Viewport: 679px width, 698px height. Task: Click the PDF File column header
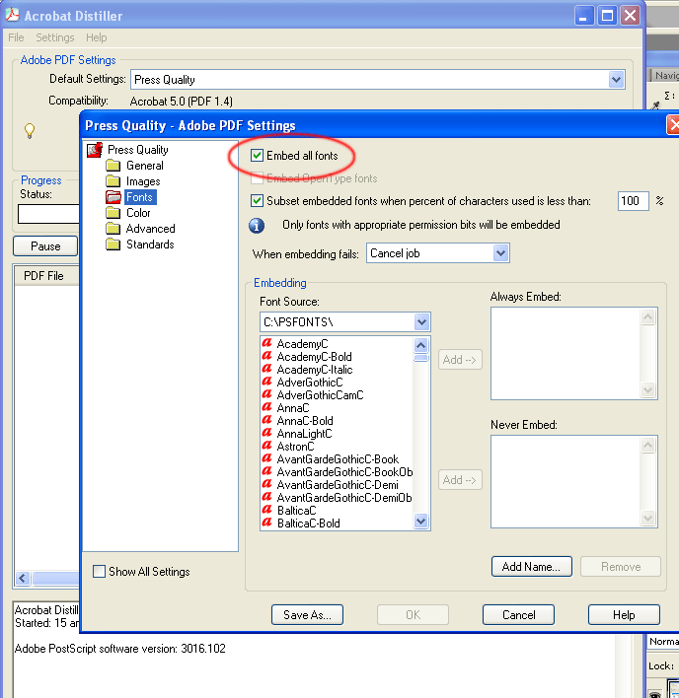point(46,276)
